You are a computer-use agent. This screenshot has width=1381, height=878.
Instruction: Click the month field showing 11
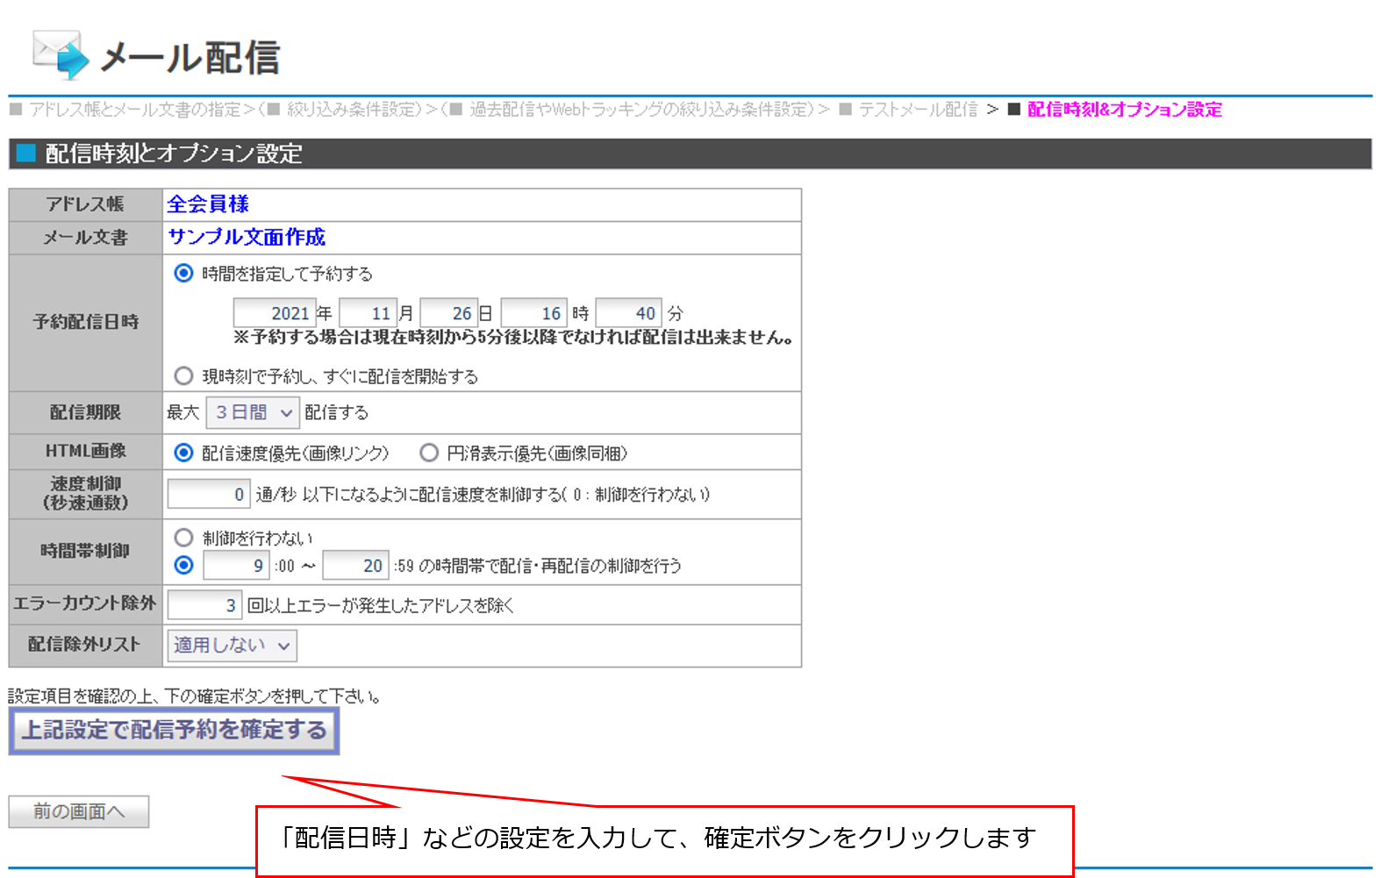(368, 313)
